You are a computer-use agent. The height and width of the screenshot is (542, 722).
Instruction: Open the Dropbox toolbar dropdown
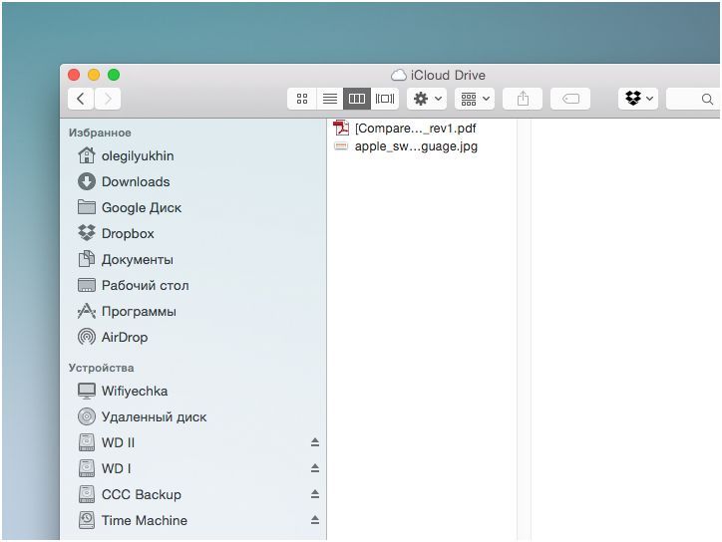[x=638, y=99]
